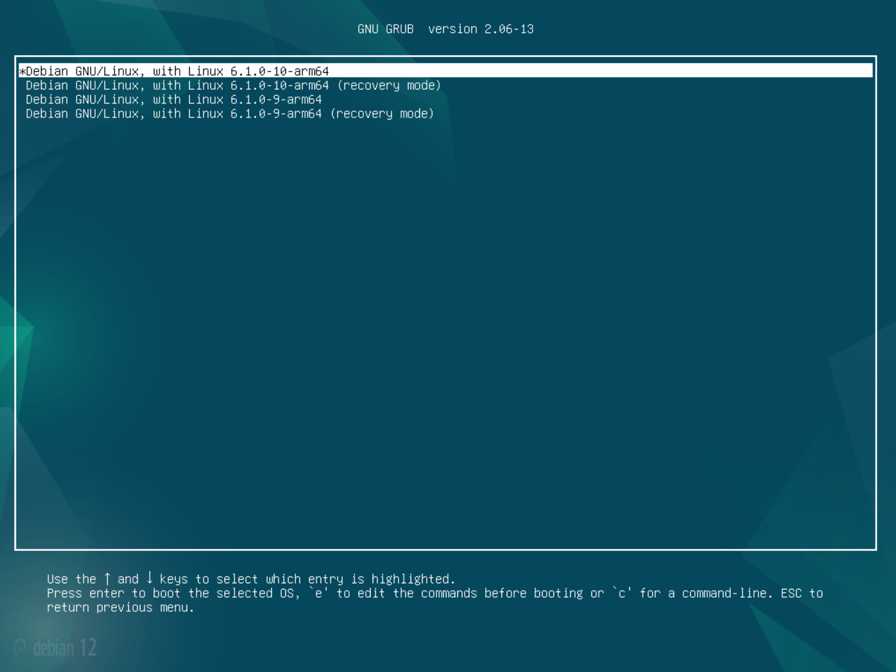Click the 'Use the ↑ and ↓ keys' help line

tap(251, 579)
